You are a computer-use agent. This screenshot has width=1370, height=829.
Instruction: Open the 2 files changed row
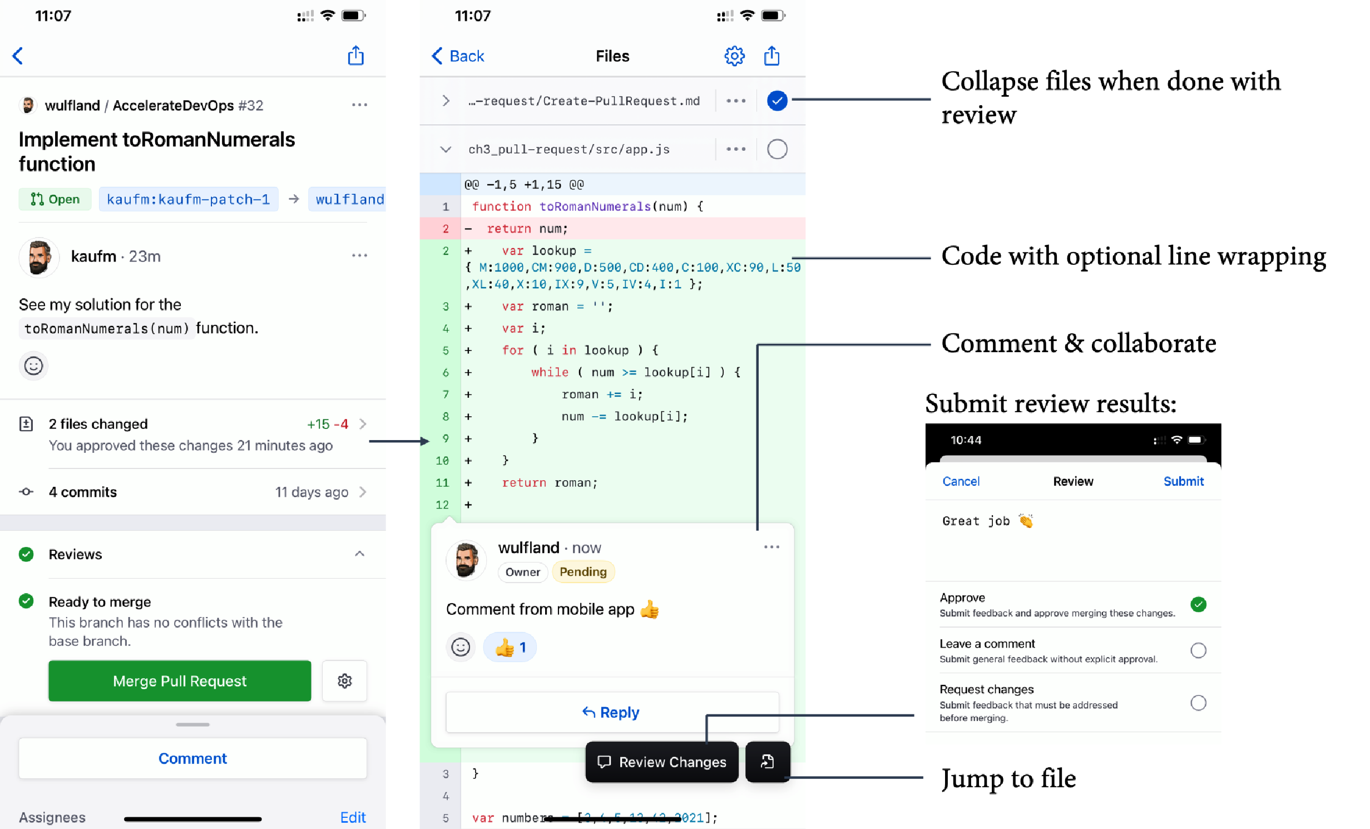click(x=193, y=434)
